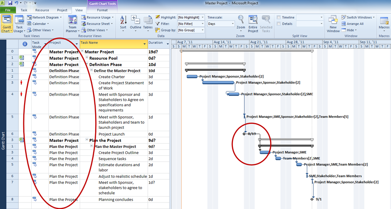Open Project column filter arrow
This screenshot has height=209, width=391.
[x=76, y=44]
